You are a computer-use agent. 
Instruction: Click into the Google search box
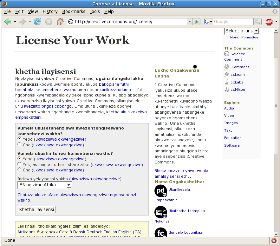[x=233, y=22]
